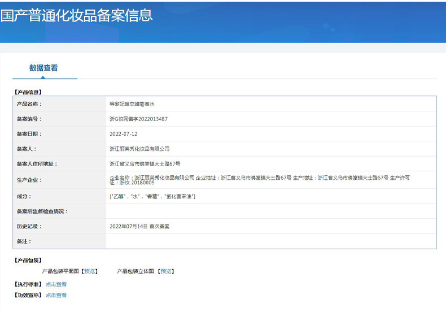Click the 备案人 label
This screenshot has height=316, width=446.
pyautogui.click(x=27, y=149)
